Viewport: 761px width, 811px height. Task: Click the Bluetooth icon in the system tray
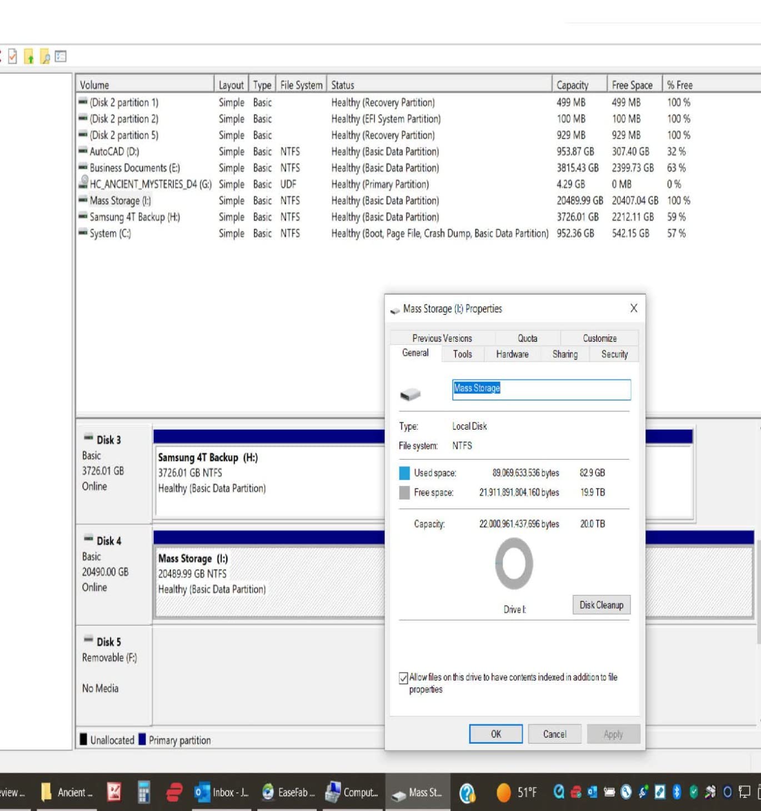point(677,792)
